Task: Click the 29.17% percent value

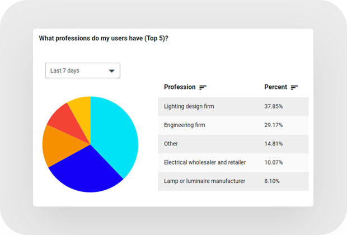Action: point(274,125)
